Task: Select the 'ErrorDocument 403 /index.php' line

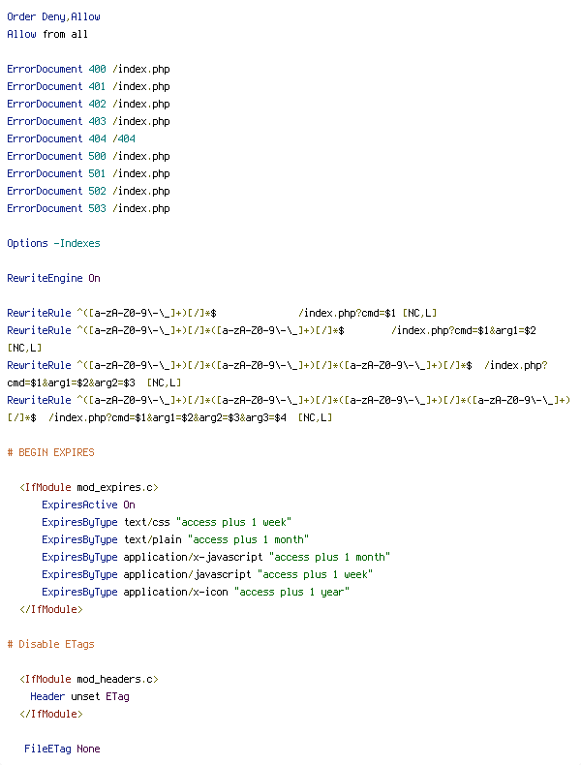Action: coord(88,121)
